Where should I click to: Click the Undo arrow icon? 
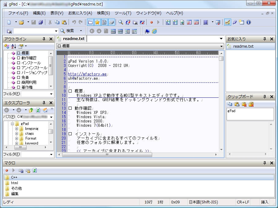pos(74,22)
